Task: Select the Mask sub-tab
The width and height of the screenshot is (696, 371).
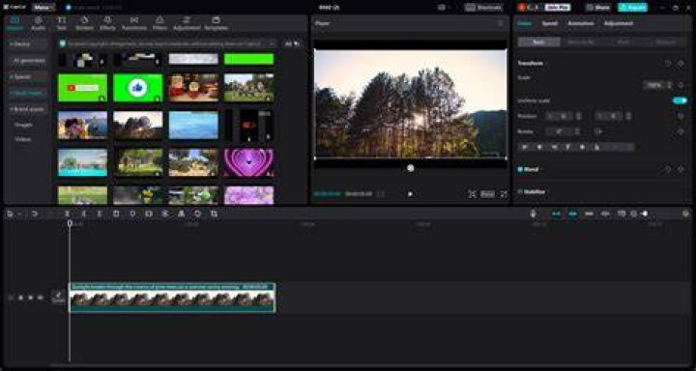Action: pyautogui.click(x=623, y=43)
